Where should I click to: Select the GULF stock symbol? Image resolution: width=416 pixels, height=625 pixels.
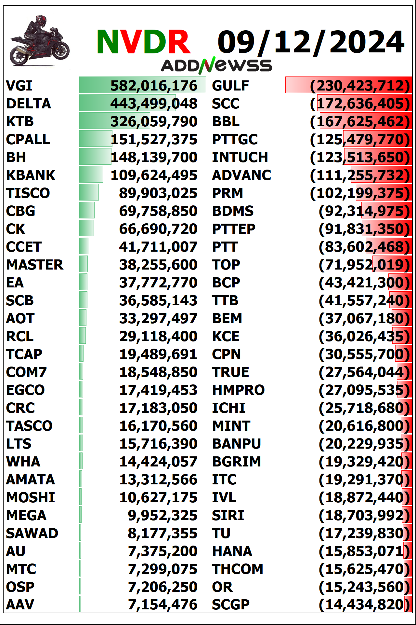230,86
